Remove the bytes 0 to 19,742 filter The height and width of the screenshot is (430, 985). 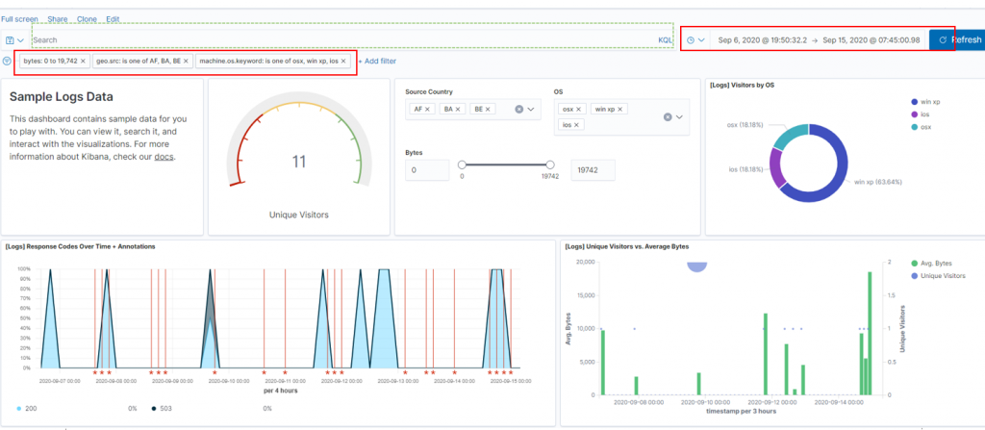point(83,61)
